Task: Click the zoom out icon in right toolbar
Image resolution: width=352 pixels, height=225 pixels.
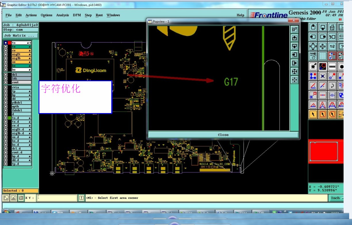Action: 322,46
